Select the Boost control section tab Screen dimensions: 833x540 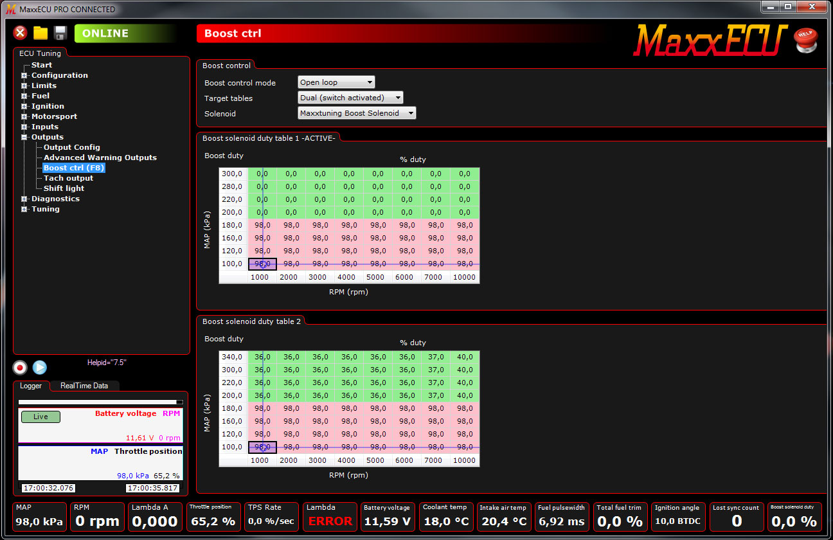tap(226, 66)
